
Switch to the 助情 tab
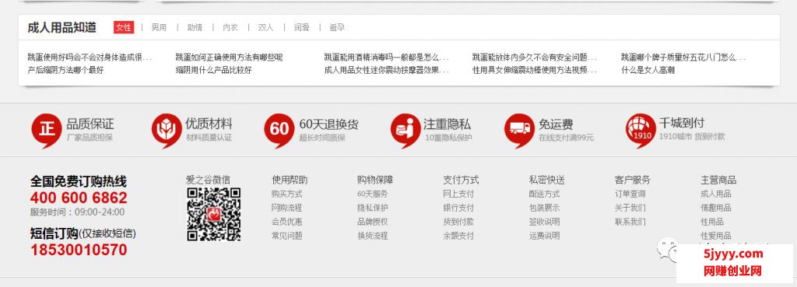(195, 27)
